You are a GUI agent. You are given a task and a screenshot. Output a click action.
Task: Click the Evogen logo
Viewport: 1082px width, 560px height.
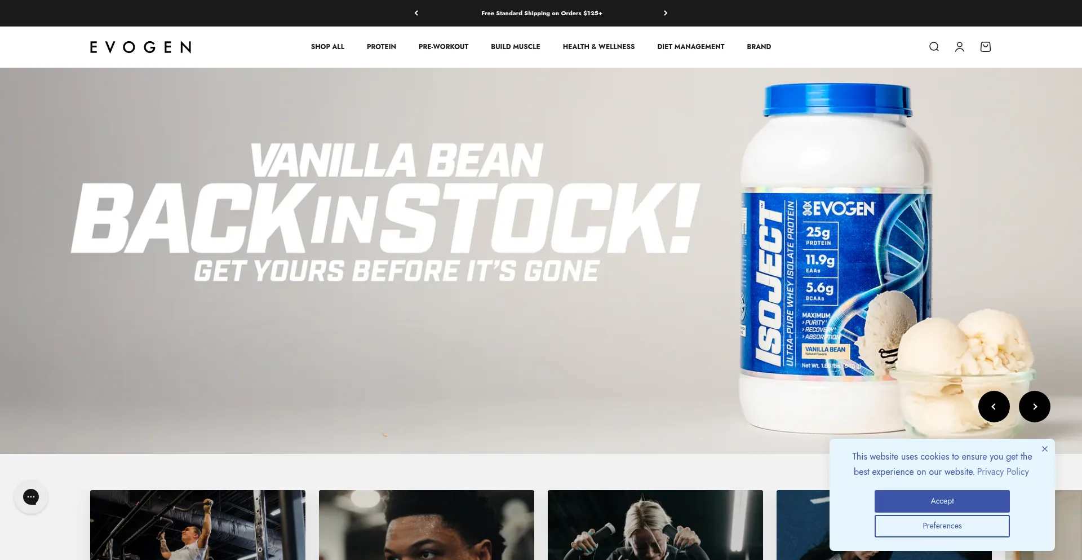click(141, 47)
